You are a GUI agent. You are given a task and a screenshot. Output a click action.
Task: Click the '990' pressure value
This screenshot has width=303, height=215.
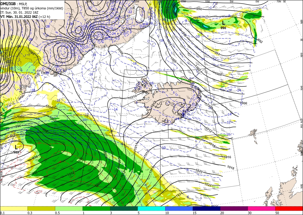tap(223, 28)
